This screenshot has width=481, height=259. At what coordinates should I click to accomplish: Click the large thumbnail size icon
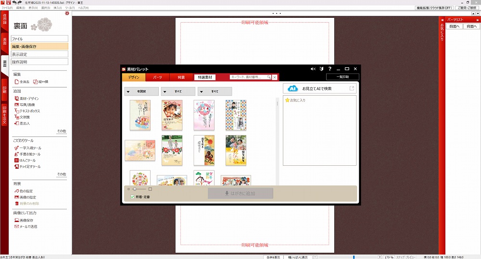tap(150, 189)
